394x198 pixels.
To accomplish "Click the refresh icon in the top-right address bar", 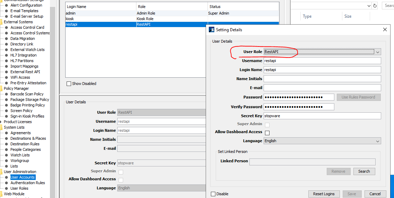I will pos(375,6).
